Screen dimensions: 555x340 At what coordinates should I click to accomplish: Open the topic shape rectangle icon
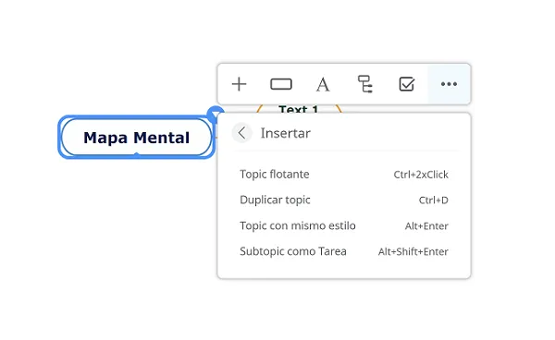pyautogui.click(x=281, y=84)
